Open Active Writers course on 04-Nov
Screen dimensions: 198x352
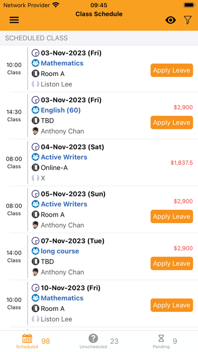64,157
